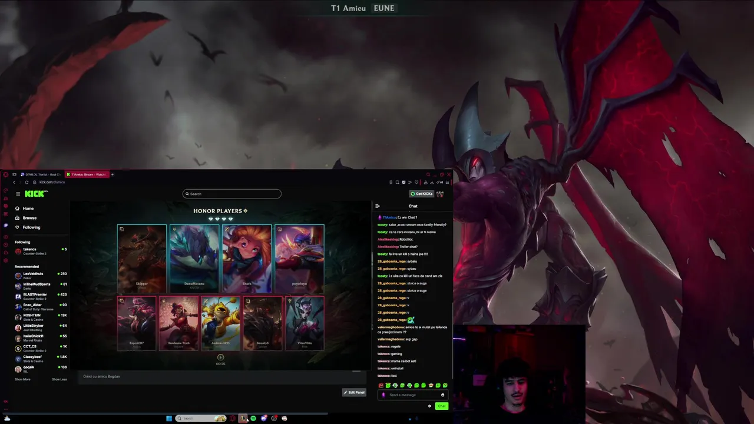Select ItaliaChick11 in recommended list
The image size is (754, 424).
point(41,337)
